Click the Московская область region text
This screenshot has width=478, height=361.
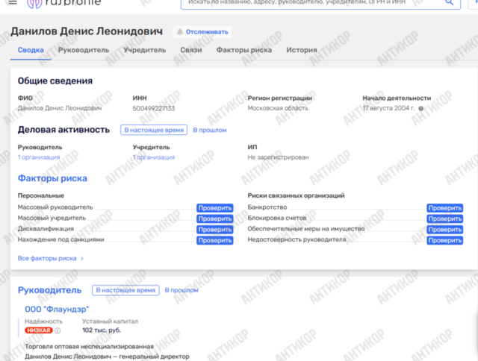point(278,108)
